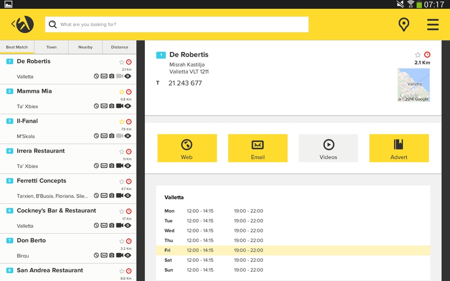Focus the 'What are you looking for?' field
450x281 pixels.
click(x=177, y=24)
